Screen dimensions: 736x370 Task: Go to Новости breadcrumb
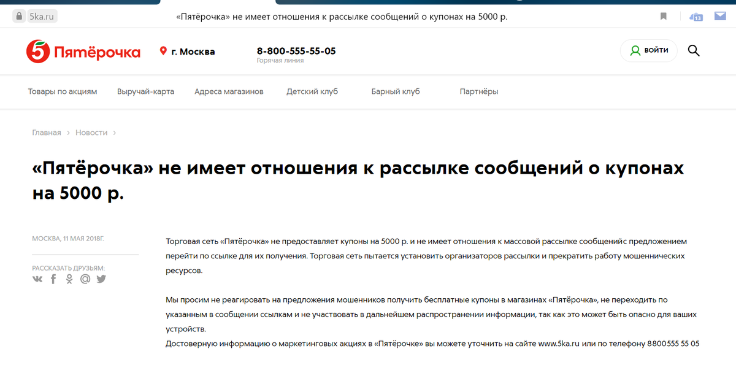point(91,133)
